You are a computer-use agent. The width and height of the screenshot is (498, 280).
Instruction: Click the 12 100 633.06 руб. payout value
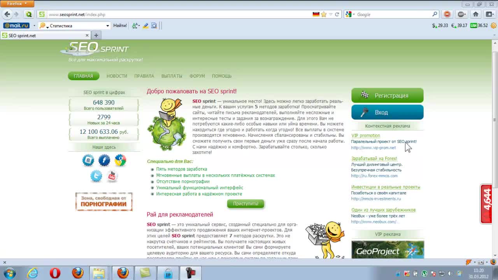point(103,132)
